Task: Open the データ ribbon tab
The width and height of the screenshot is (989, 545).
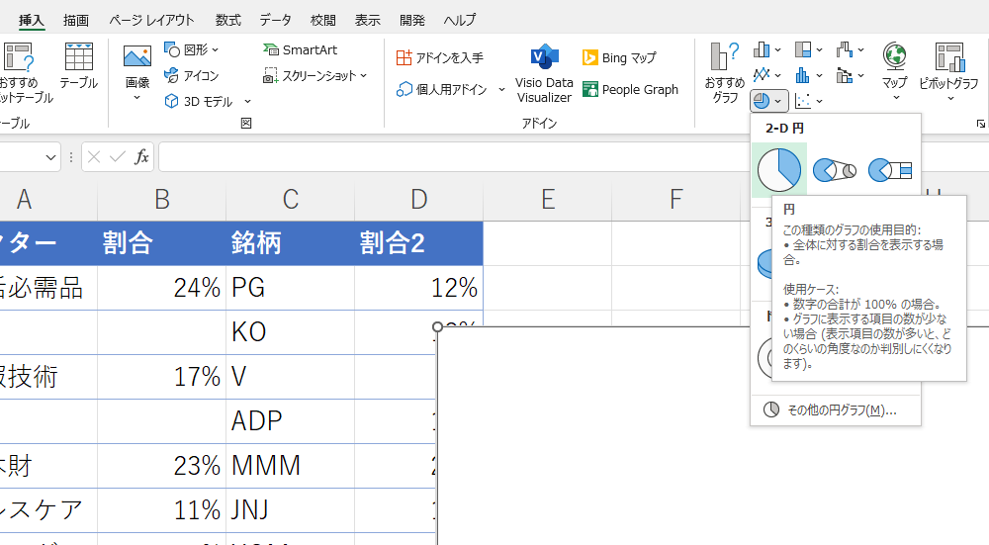Action: (x=276, y=20)
